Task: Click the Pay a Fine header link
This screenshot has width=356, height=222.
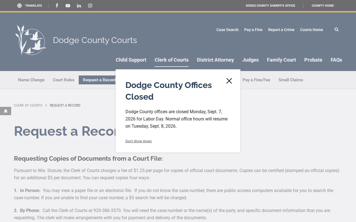Action: pos(253,30)
